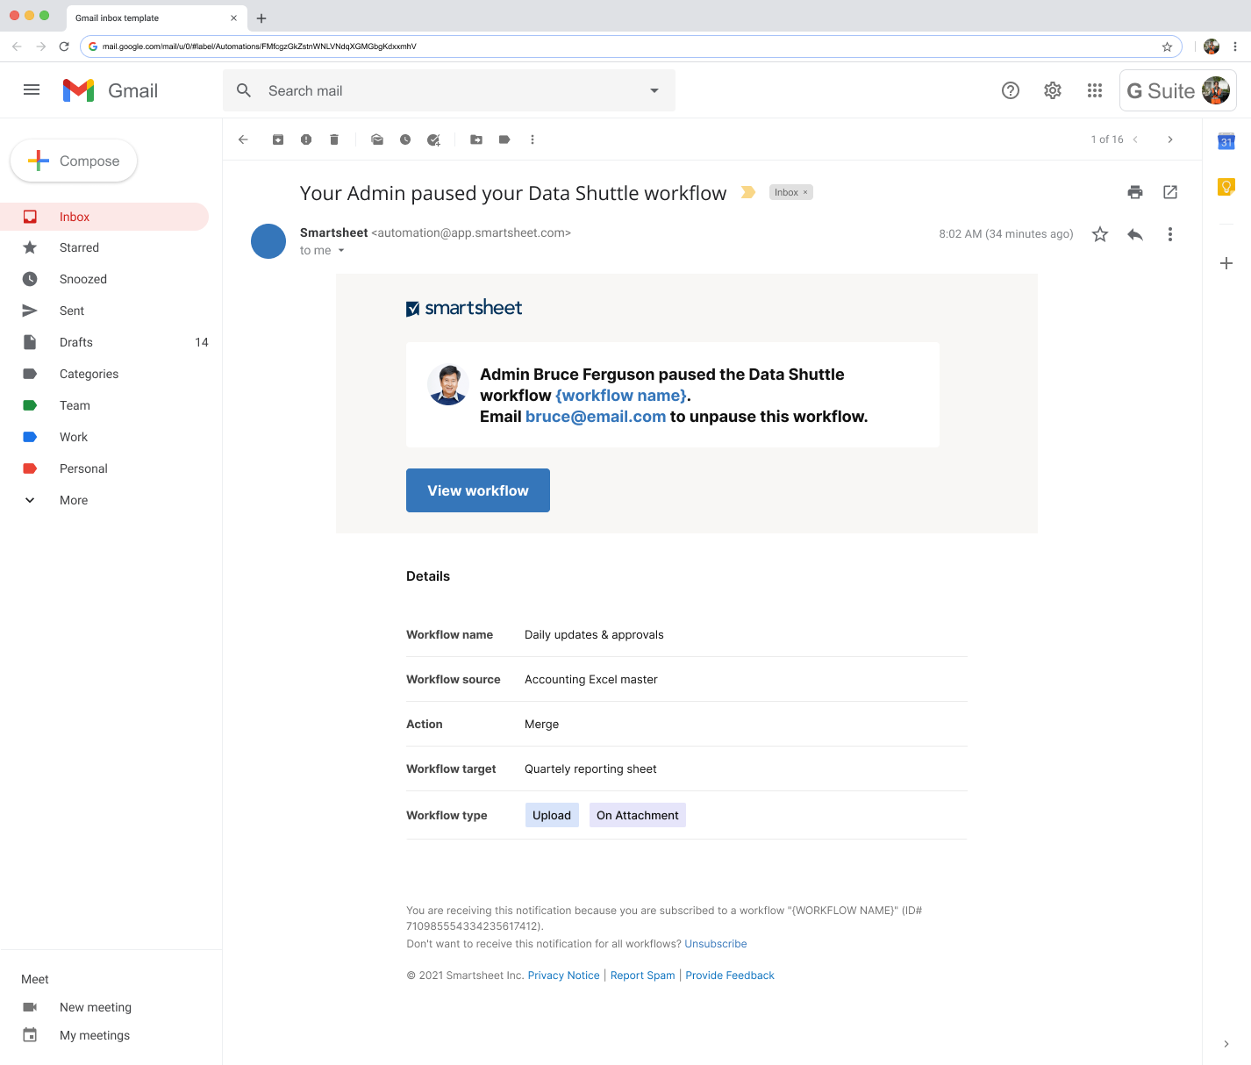Click the bruce@email.com link

pyautogui.click(x=596, y=417)
